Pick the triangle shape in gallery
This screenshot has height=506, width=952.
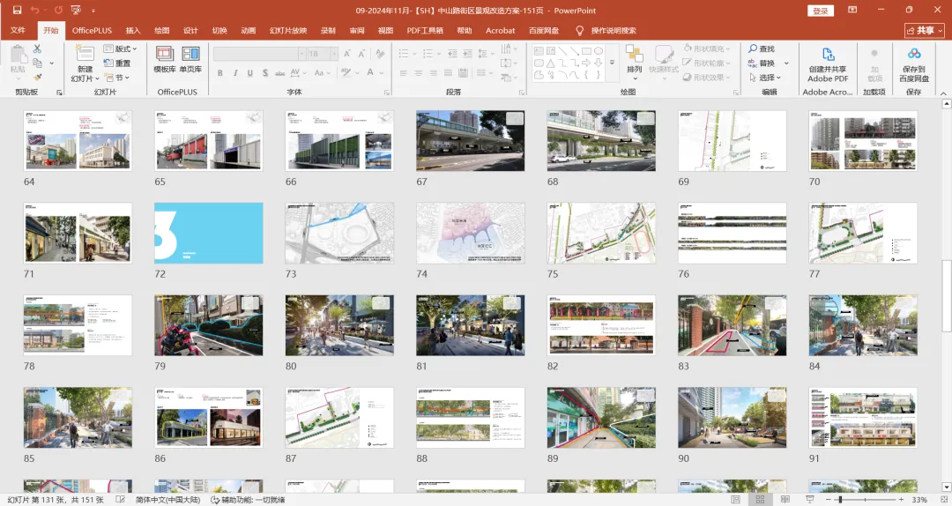[x=550, y=63]
